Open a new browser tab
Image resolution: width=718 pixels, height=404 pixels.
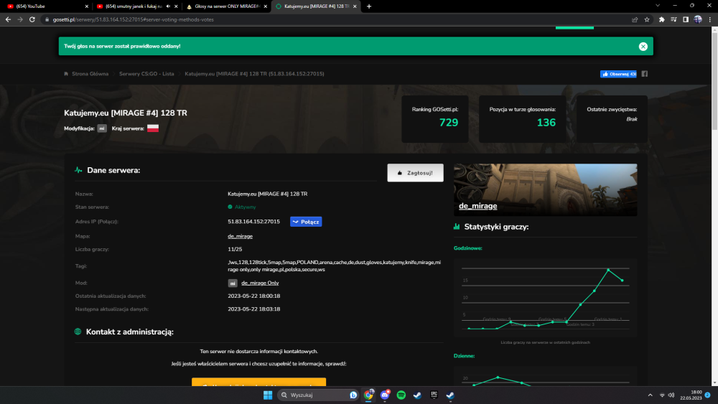click(369, 6)
